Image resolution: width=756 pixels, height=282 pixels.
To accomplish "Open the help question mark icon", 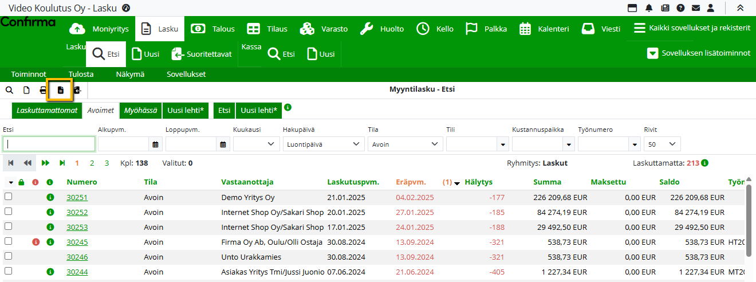I will [680, 8].
